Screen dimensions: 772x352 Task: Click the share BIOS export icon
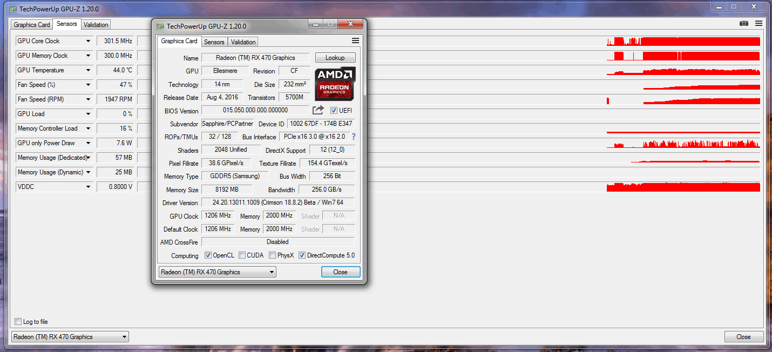click(319, 110)
